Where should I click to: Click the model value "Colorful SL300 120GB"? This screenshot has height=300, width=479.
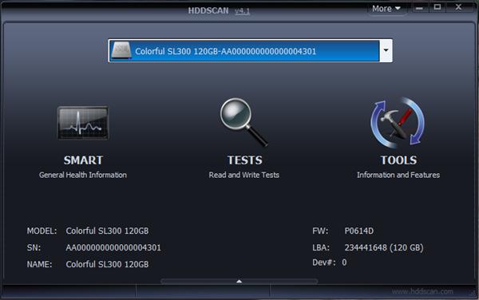pyautogui.click(x=107, y=231)
